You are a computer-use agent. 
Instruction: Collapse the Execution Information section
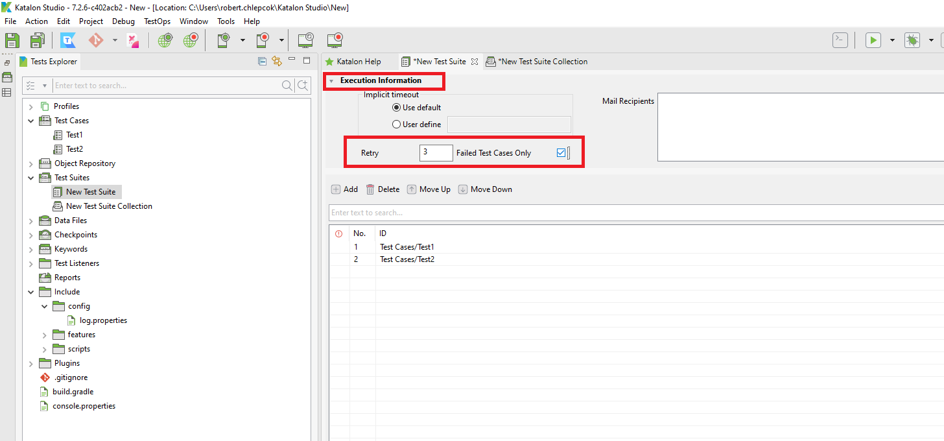click(x=331, y=81)
